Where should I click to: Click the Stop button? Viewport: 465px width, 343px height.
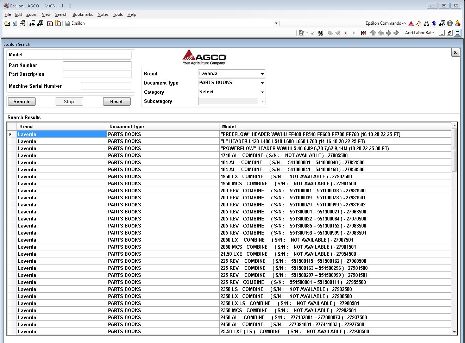point(69,101)
